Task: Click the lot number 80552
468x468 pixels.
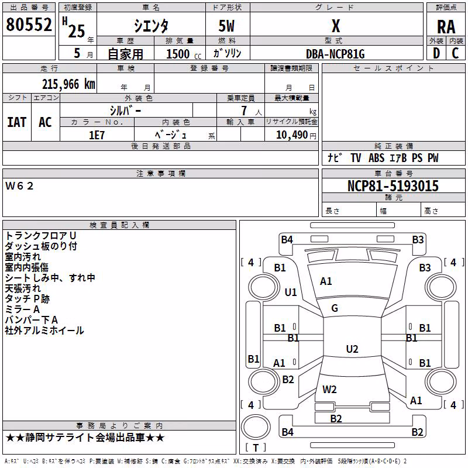Action: click(29, 24)
